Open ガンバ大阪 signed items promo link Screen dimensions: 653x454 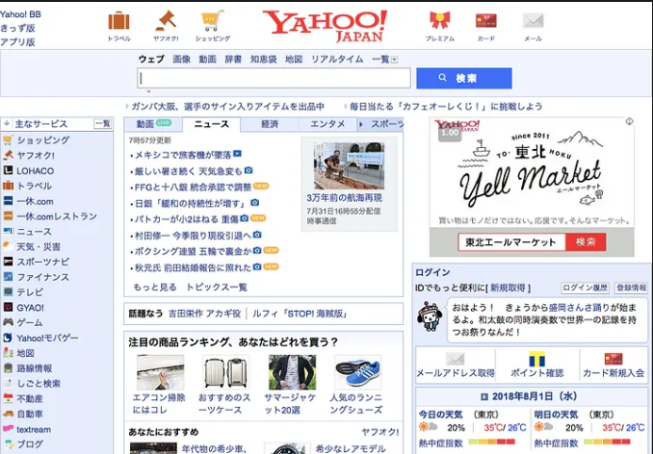click(227, 107)
